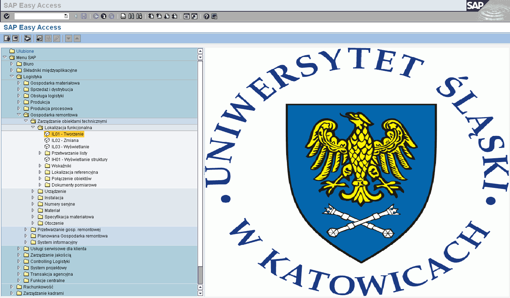The image size is (510, 298).
Task: Select Planowana Gospodarka remontowa folder
Action: [72, 236]
